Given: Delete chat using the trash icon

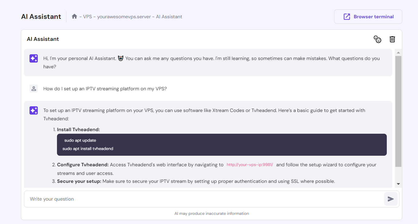Looking at the screenshot, I should point(392,39).
